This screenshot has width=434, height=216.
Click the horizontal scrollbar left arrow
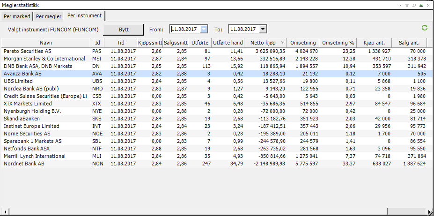coord(5,211)
